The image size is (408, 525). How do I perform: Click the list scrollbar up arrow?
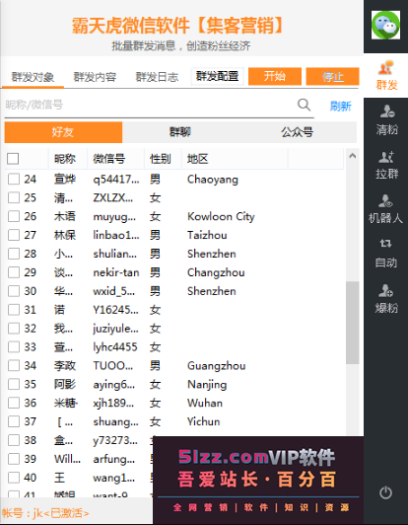pyautogui.click(x=352, y=156)
